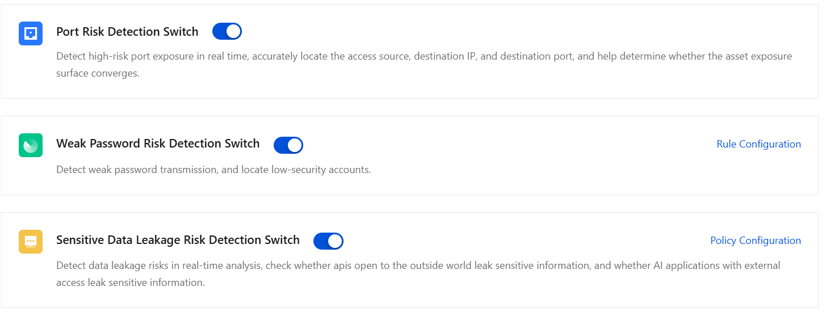Click the Port Risk Detection Switch heading
Viewport: 829px width, 316px height.
[x=127, y=32]
